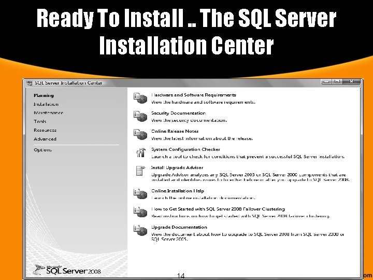Viewport: 373px width, 280px height.
Task: Open Hardware and Software Requirements link
Action: [x=194, y=95]
